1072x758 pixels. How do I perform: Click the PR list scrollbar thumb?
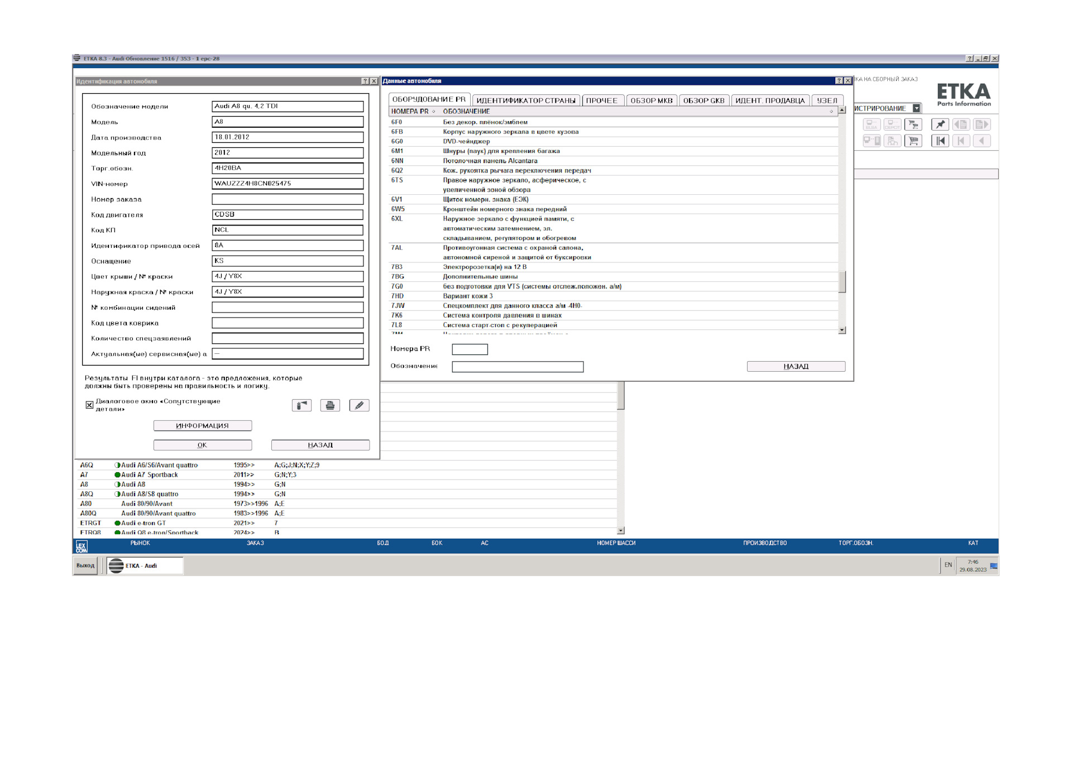[842, 282]
